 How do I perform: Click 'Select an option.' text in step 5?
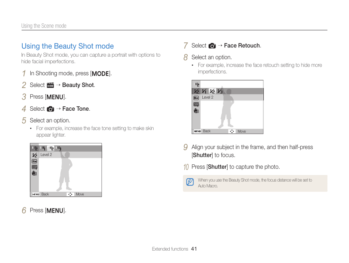[50, 121]
